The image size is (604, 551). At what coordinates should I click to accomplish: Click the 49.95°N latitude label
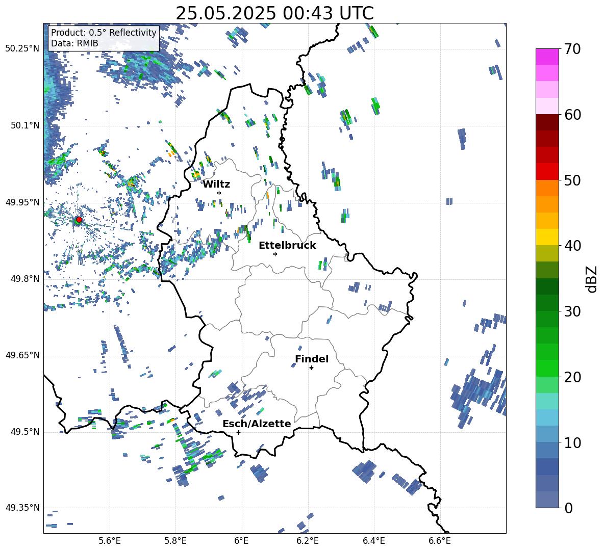[x=22, y=202]
